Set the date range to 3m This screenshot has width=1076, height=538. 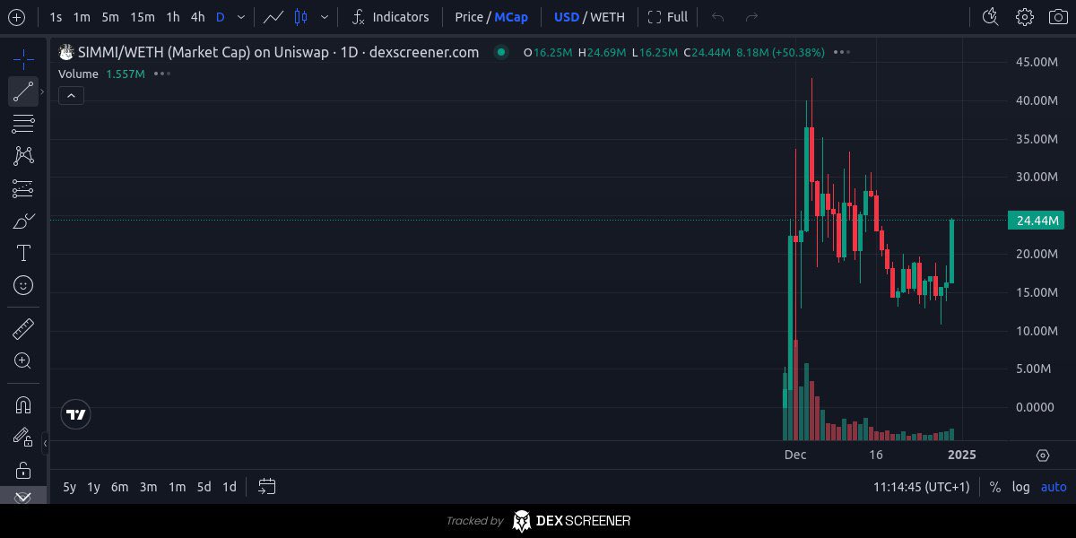tap(148, 487)
